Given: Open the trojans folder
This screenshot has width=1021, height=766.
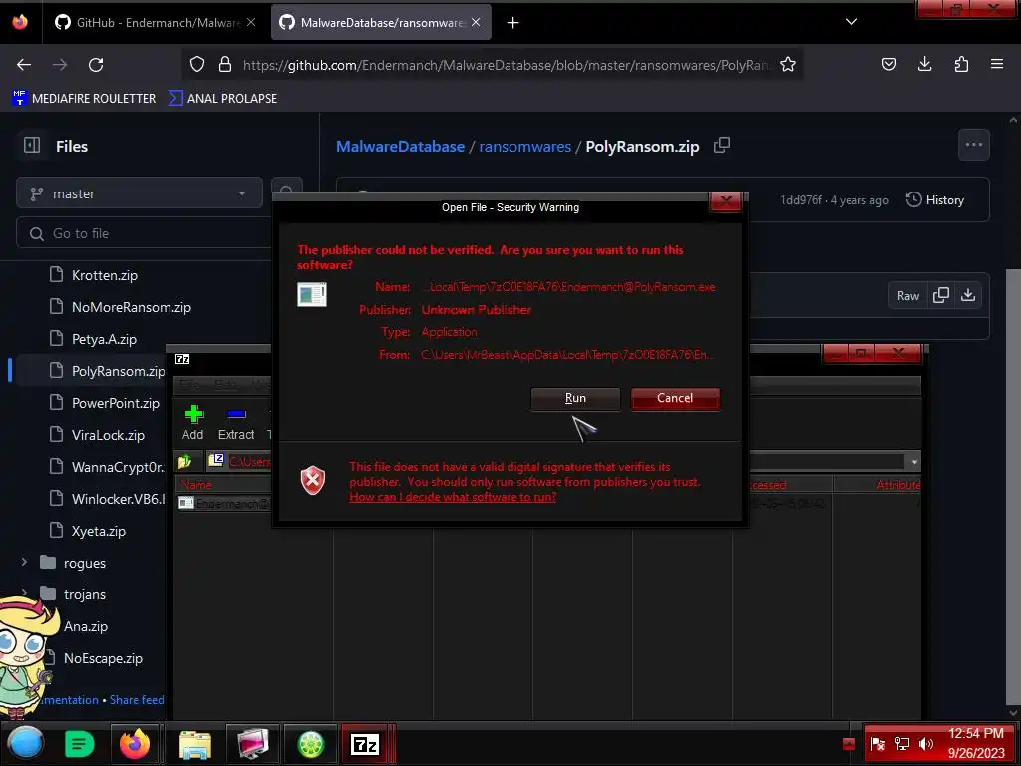Looking at the screenshot, I should tap(84, 594).
